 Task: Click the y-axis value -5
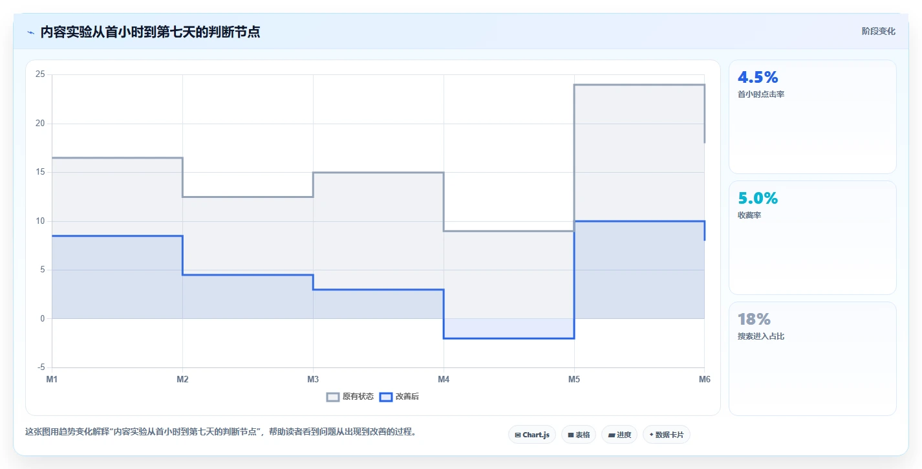tap(41, 367)
